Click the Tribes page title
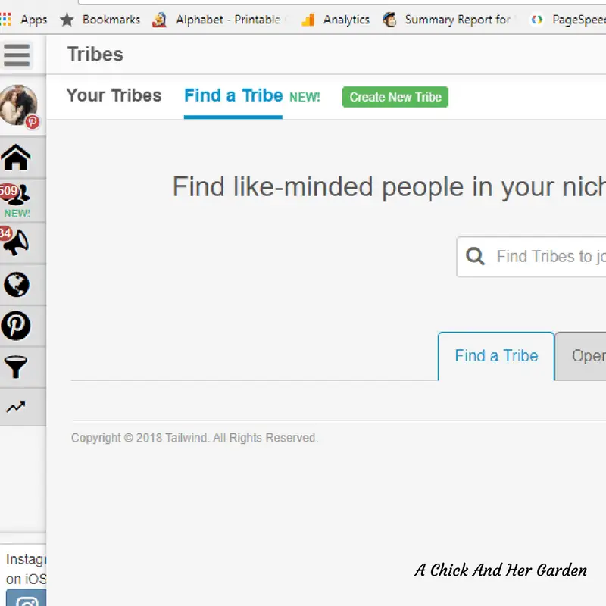The width and height of the screenshot is (606, 606). click(x=95, y=54)
